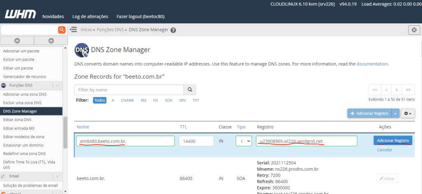Viewport: 422px width, 194px height.
Task: Toggle the sidebar collapse hamburger icon
Action: [x=73, y=30]
